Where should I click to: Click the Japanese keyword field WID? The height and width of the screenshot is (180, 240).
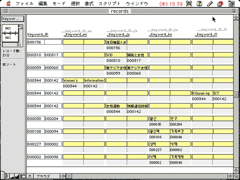tap(116, 55)
